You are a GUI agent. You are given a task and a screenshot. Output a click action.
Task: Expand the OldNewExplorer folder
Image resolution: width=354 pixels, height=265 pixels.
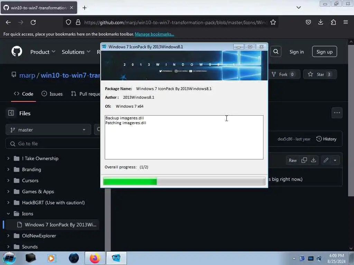tap(8, 236)
